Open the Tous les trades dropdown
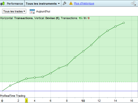This screenshot has width=138, height=103. click(14, 11)
